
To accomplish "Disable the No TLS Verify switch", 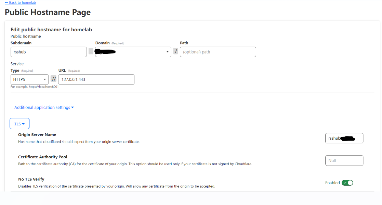I will click(347, 183).
